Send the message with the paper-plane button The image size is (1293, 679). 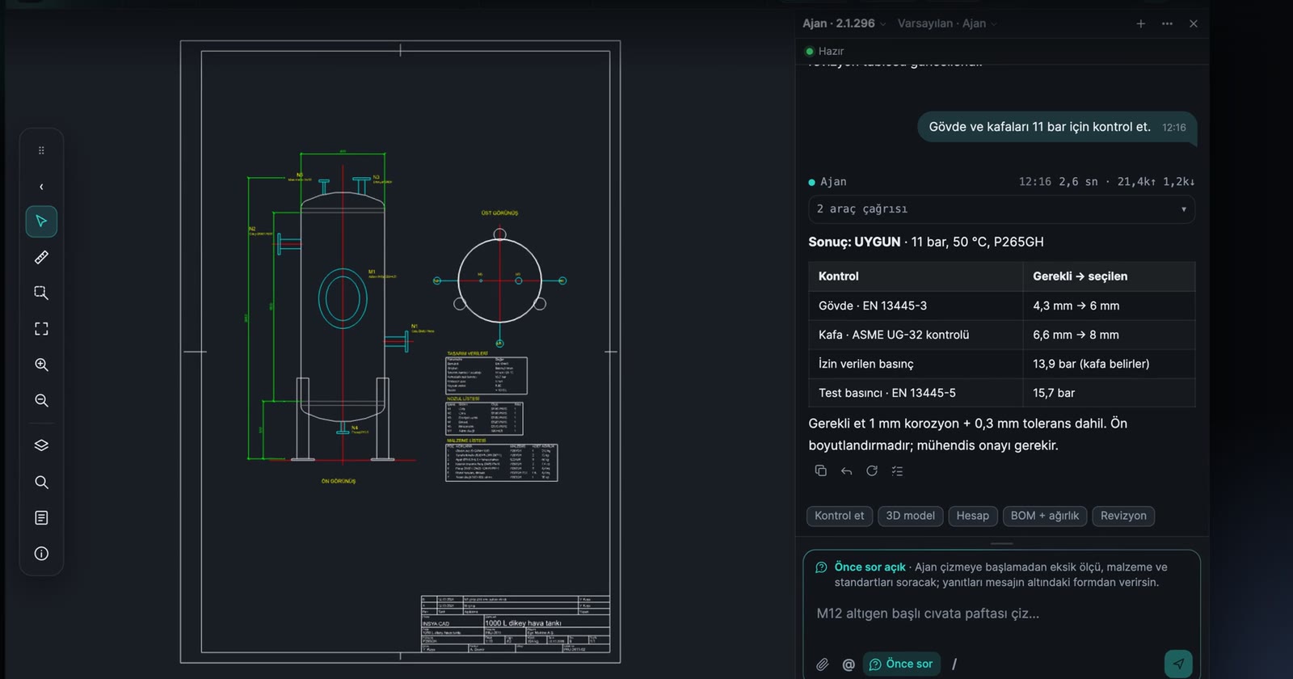point(1178,664)
